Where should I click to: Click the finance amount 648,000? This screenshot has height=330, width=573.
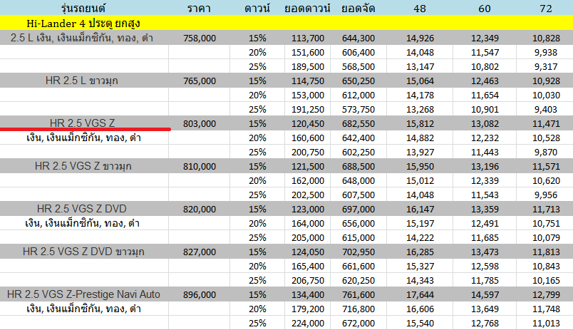(x=358, y=181)
